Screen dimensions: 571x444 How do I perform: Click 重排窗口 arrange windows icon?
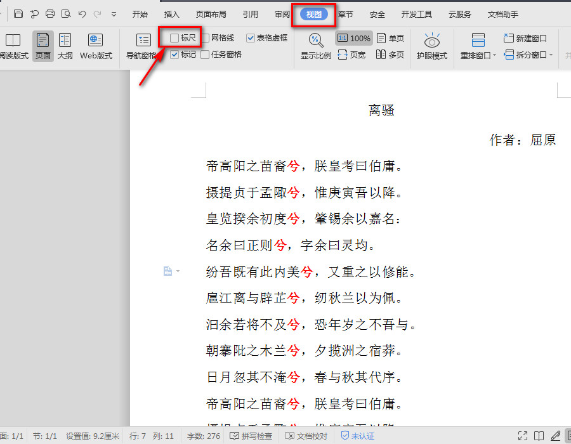tap(478, 40)
